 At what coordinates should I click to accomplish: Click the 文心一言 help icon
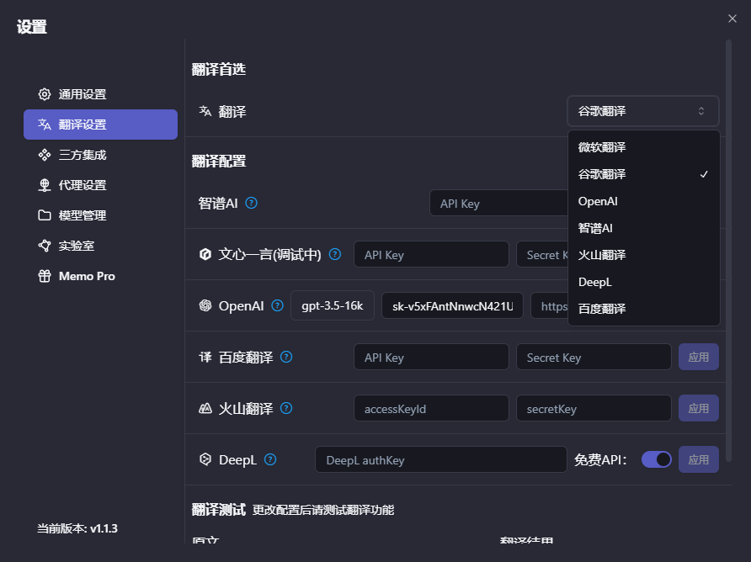[334, 254]
